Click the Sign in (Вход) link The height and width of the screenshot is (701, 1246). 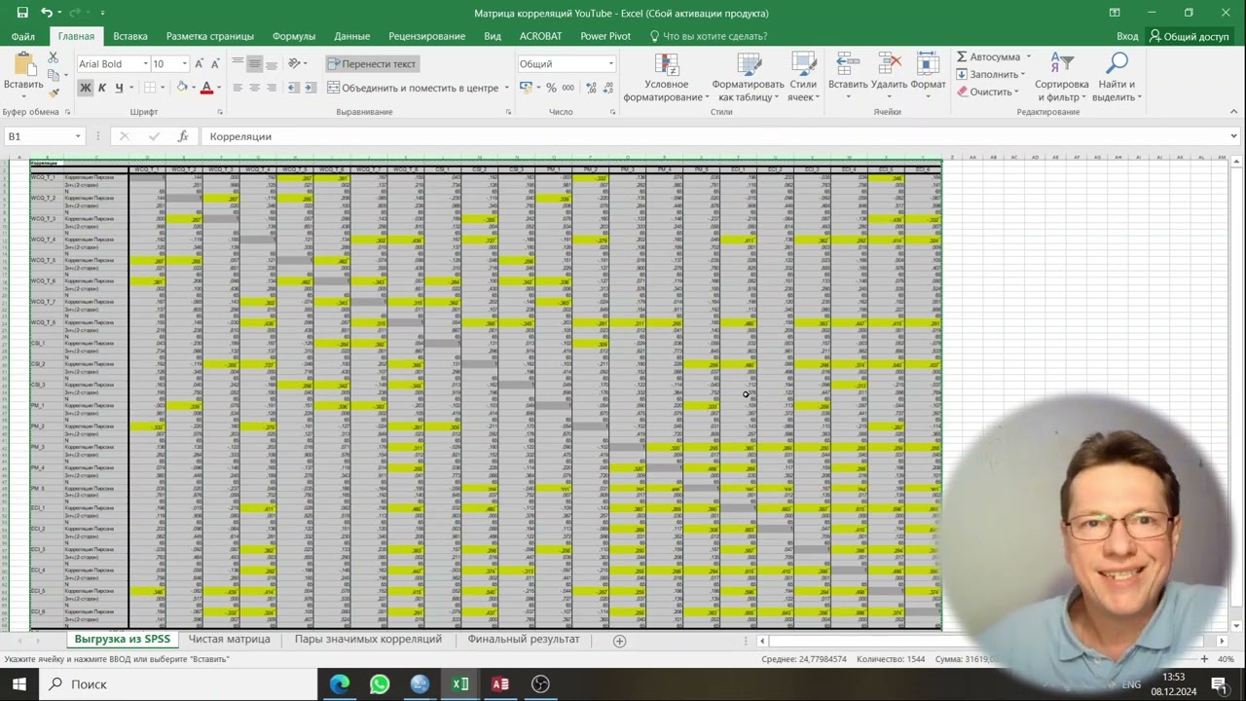click(1127, 36)
